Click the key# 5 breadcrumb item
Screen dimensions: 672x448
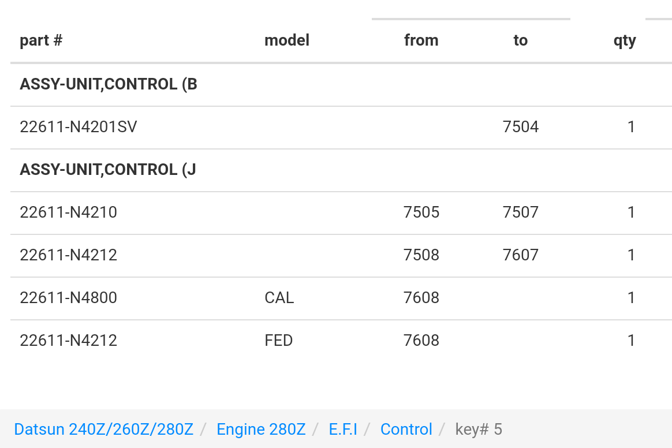coord(478,429)
